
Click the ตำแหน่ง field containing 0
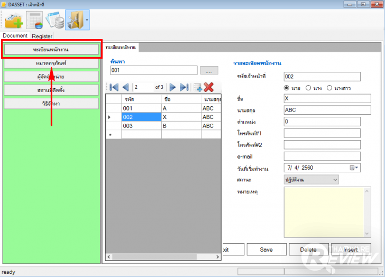click(322, 122)
